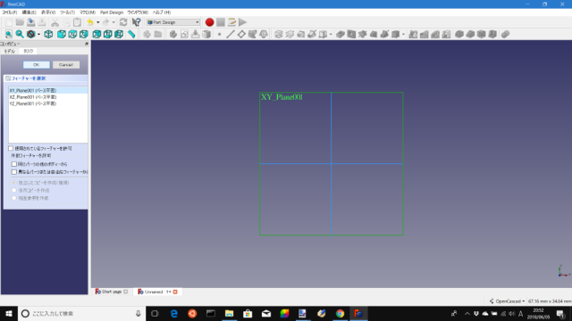Image resolution: width=572 pixels, height=321 pixels.
Task: Close the Unnamed document tab
Action: point(175,292)
